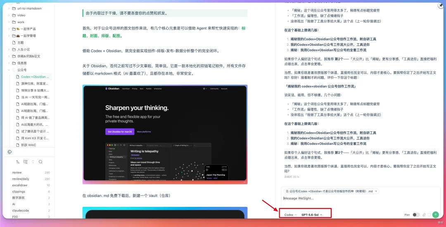Toggle nested tags view icon
446x227 pixels.
click(26, 162)
